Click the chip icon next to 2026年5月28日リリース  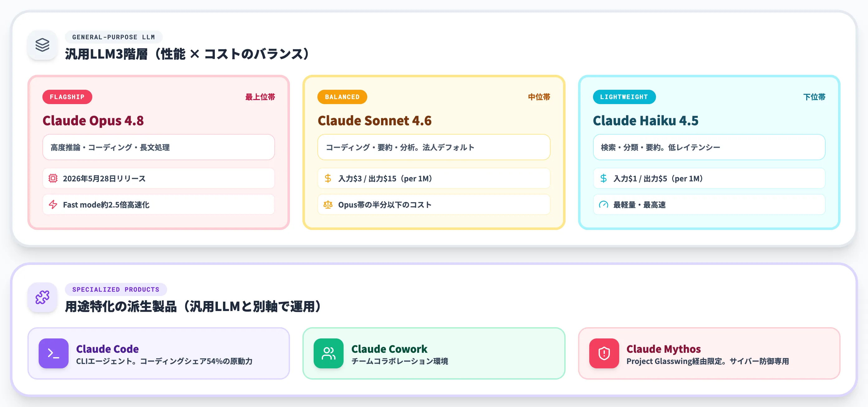coord(53,178)
